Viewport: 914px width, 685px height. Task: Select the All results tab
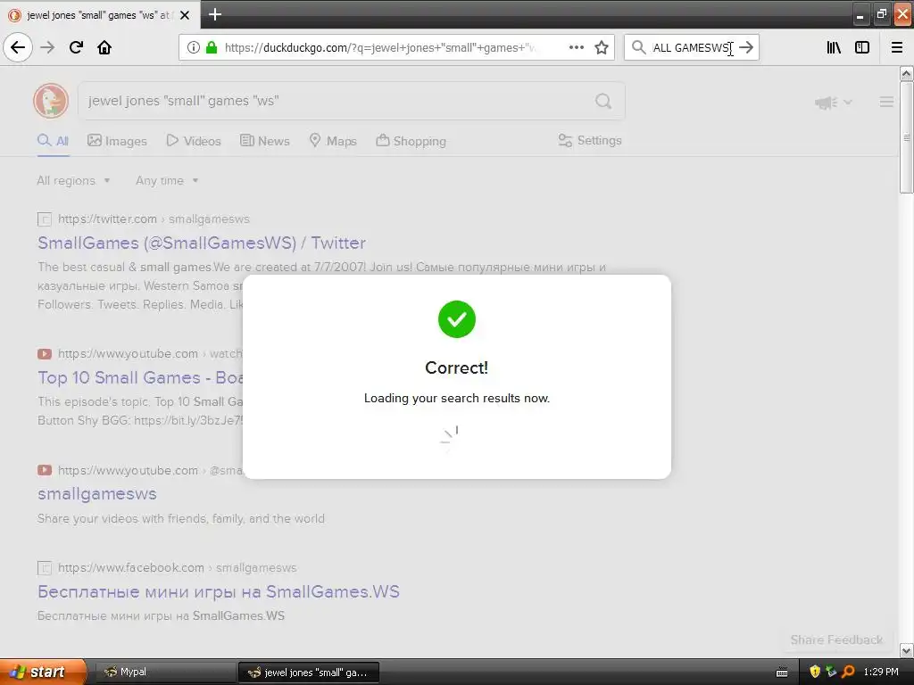(x=53, y=141)
